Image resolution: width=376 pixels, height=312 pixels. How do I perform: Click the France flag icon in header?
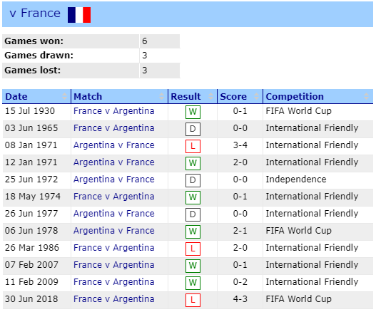coord(79,15)
